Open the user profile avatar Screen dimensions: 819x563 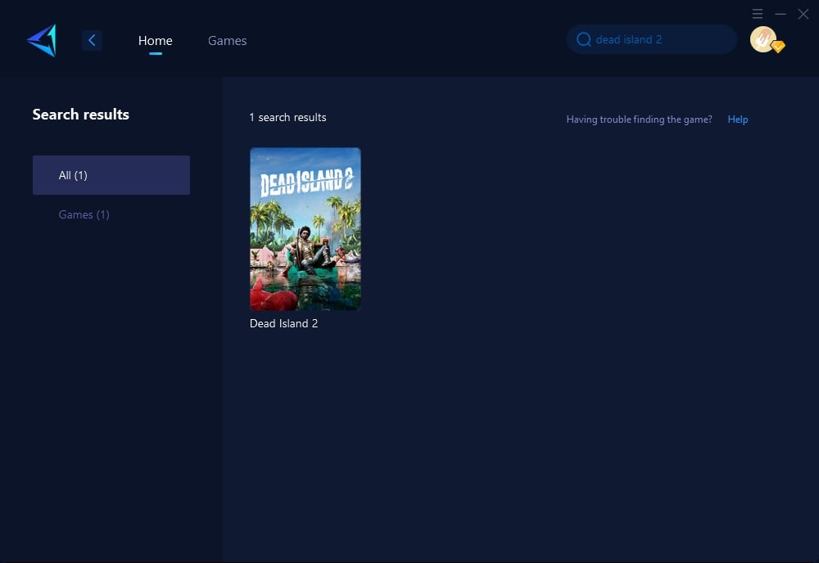763,39
